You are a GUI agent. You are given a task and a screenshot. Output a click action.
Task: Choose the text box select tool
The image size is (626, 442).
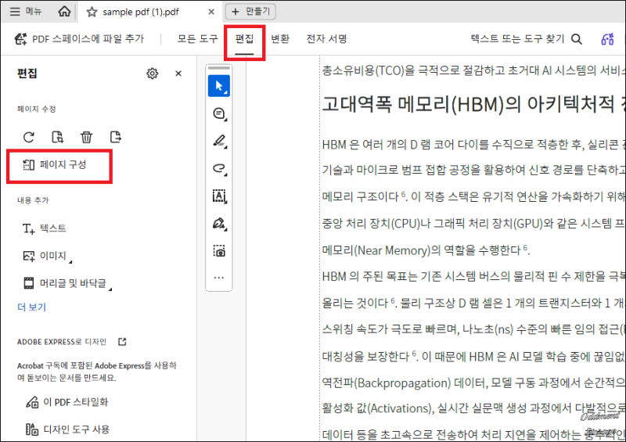click(219, 196)
